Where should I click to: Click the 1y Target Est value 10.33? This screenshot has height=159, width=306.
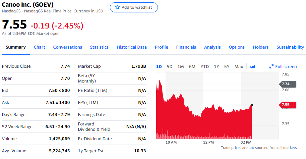(x=140, y=151)
